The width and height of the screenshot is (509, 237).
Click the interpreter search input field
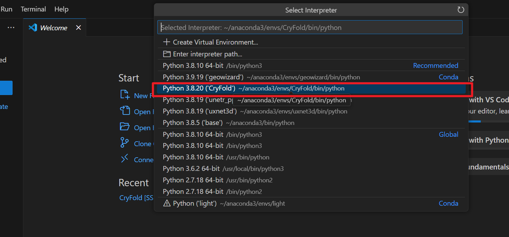point(310,27)
